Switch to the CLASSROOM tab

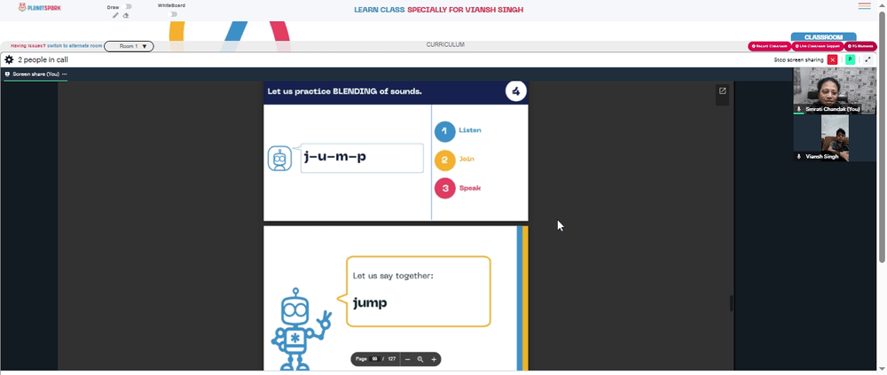click(823, 36)
